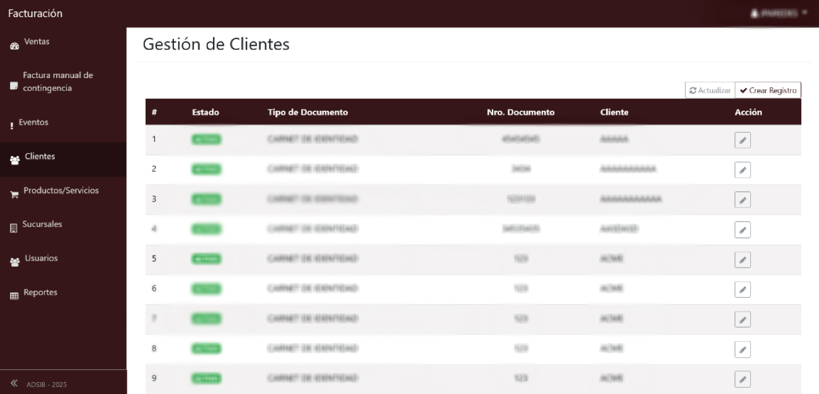This screenshot has height=394, width=819.
Task: Edit the client in row 5
Action: [742, 260]
